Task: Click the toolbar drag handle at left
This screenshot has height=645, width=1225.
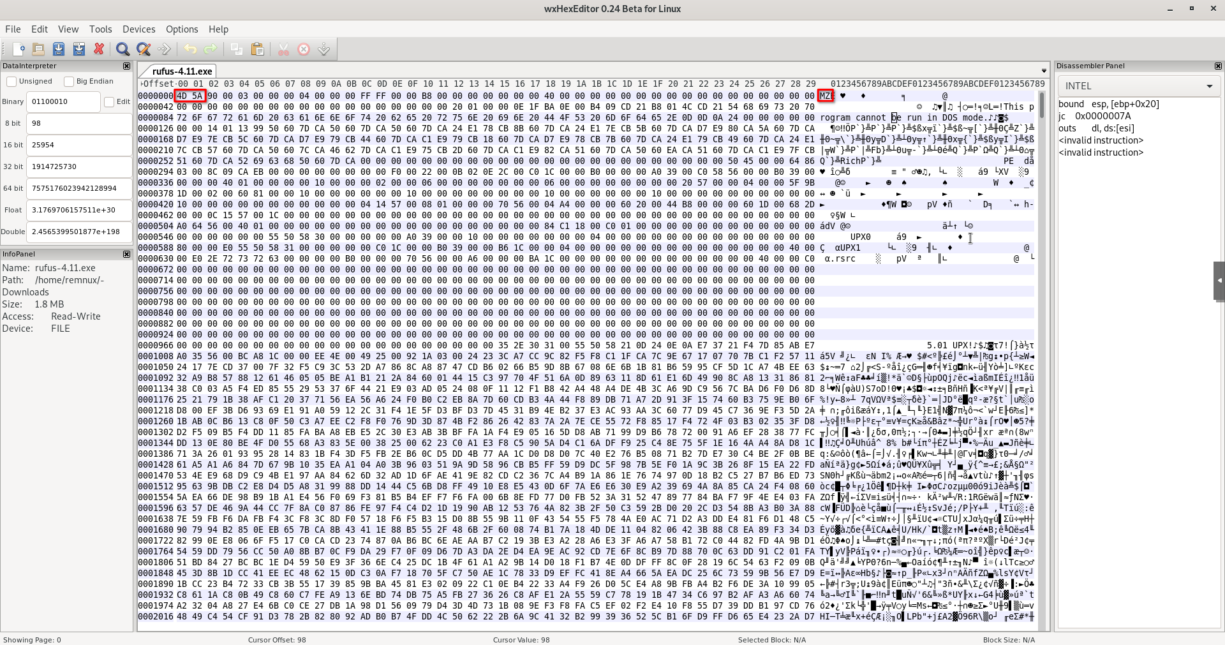Action: click(5, 49)
